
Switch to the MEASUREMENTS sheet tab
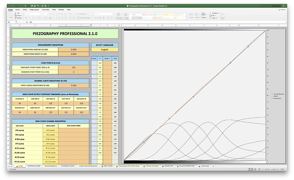point(51,166)
